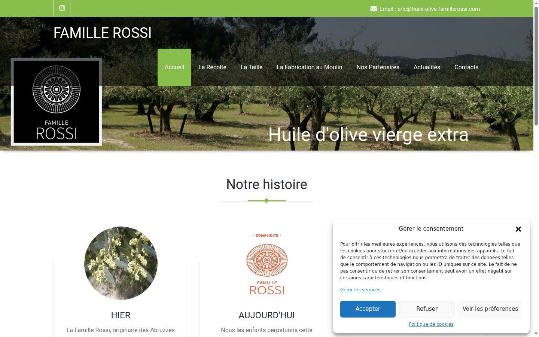Click the HIER heading
The height and width of the screenshot is (337, 539).
(121, 315)
